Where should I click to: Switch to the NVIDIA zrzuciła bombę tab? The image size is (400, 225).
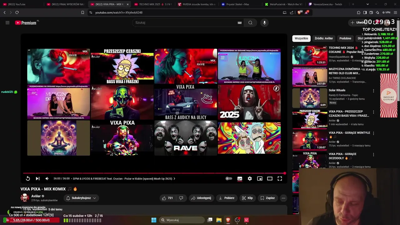pos(196,4)
